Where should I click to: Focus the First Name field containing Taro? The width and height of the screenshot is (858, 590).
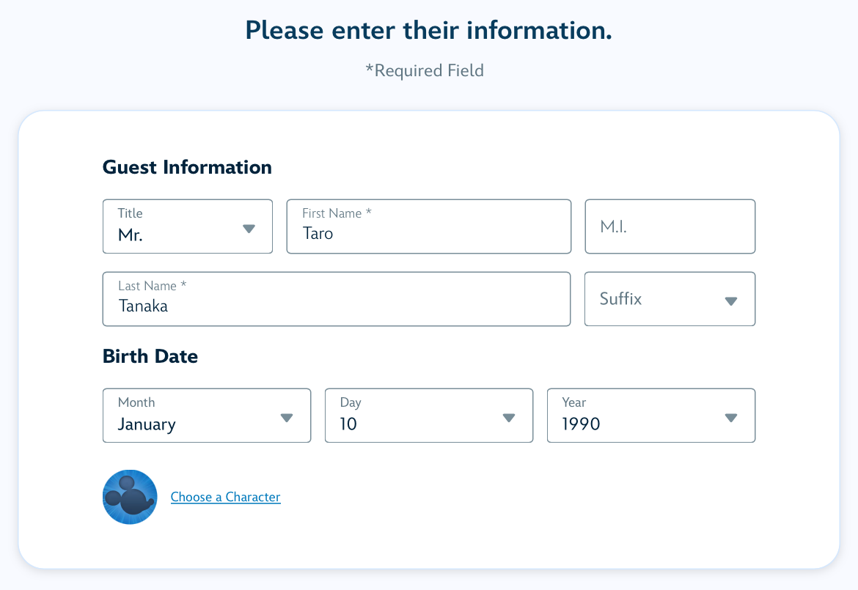point(429,226)
